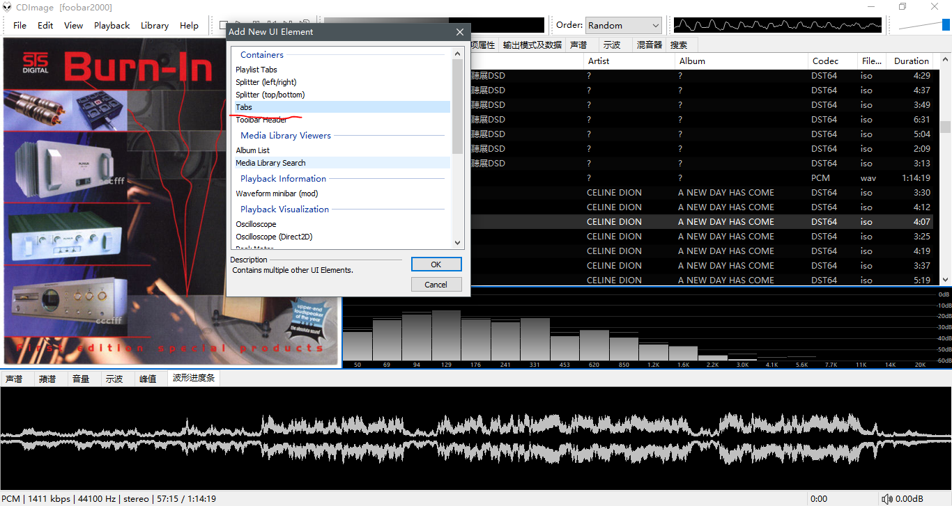Click the speaker icon in the status bar
This screenshot has width=952, height=506.
point(886,498)
